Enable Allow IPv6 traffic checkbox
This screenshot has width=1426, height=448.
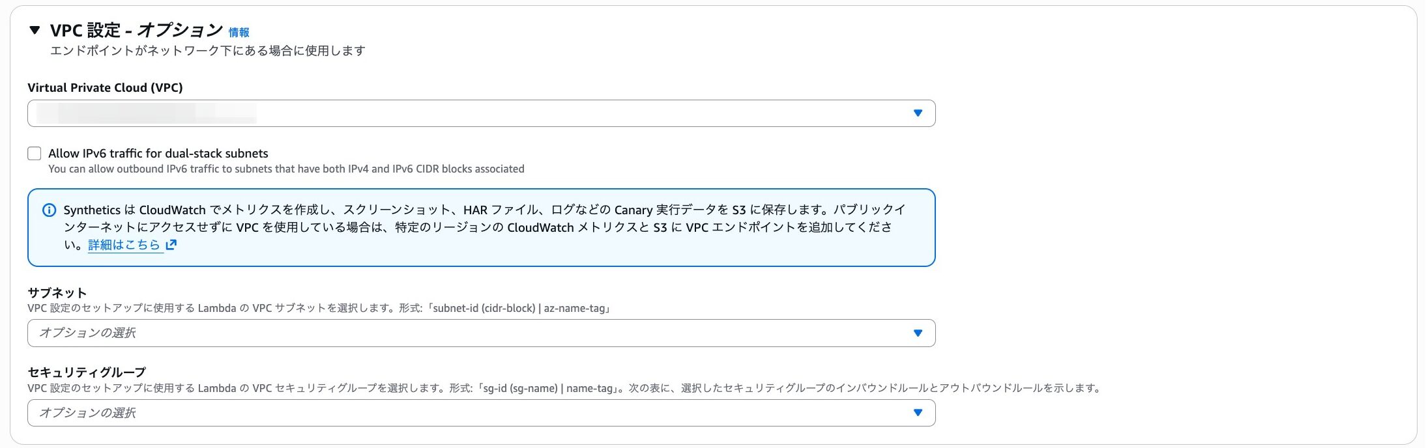35,154
